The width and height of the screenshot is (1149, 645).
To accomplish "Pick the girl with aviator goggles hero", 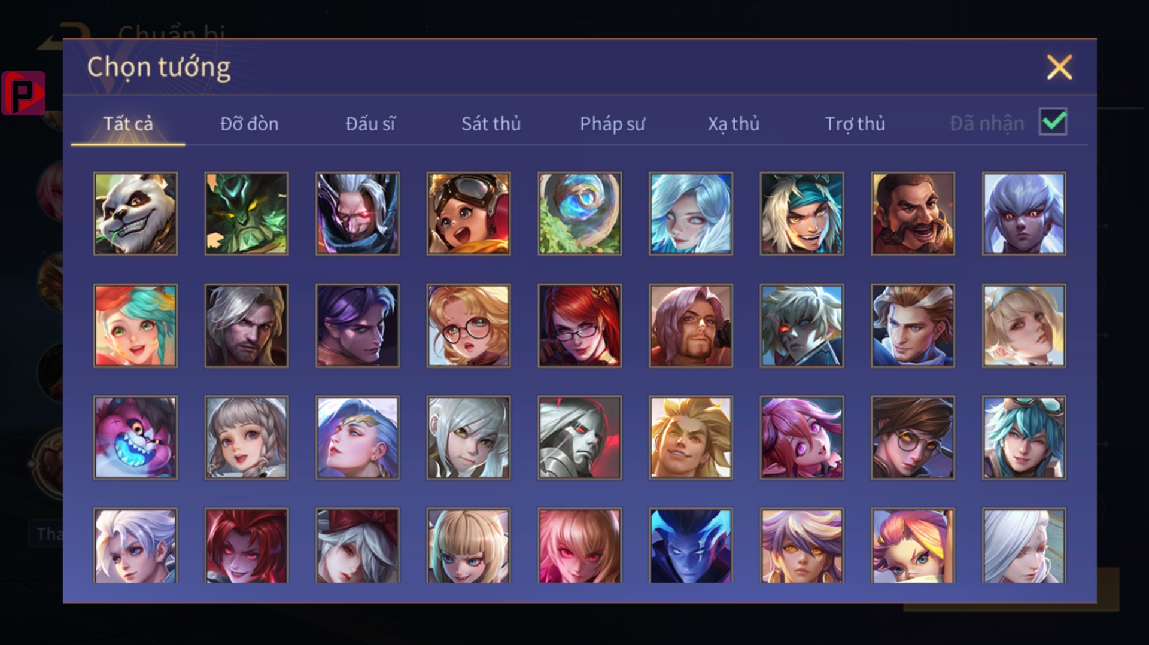I will [469, 214].
